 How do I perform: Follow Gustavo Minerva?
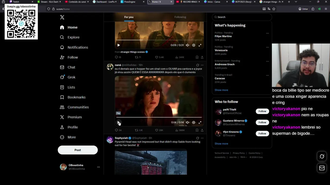click(262, 122)
